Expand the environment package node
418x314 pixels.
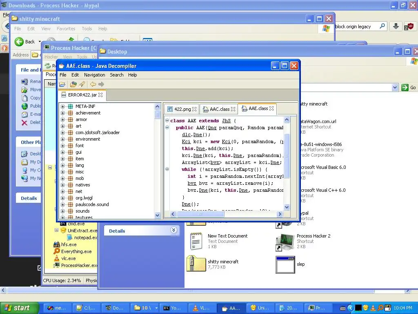(62, 139)
